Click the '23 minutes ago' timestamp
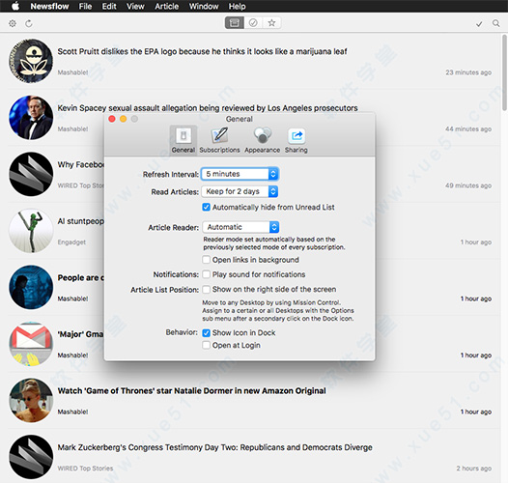The height and width of the screenshot is (483, 508). tap(468, 72)
